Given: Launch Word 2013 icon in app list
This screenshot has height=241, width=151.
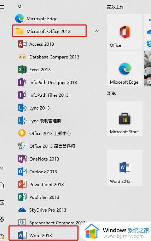Looking at the screenshot, I should (22, 235).
